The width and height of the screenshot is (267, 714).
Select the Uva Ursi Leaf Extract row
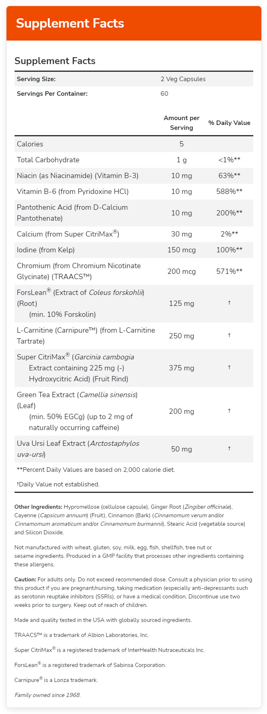click(134, 449)
